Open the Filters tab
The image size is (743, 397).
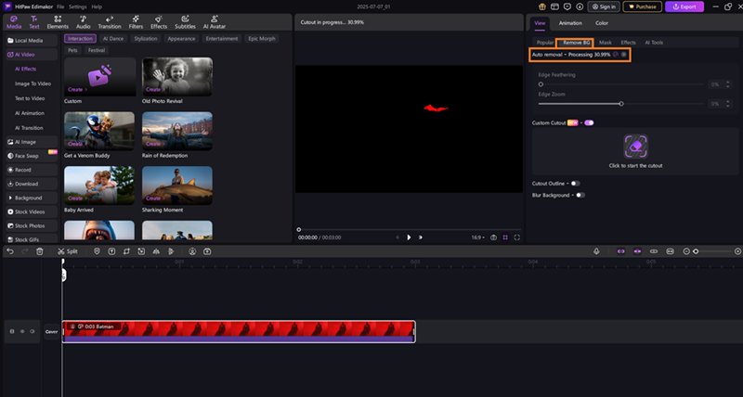pos(136,22)
